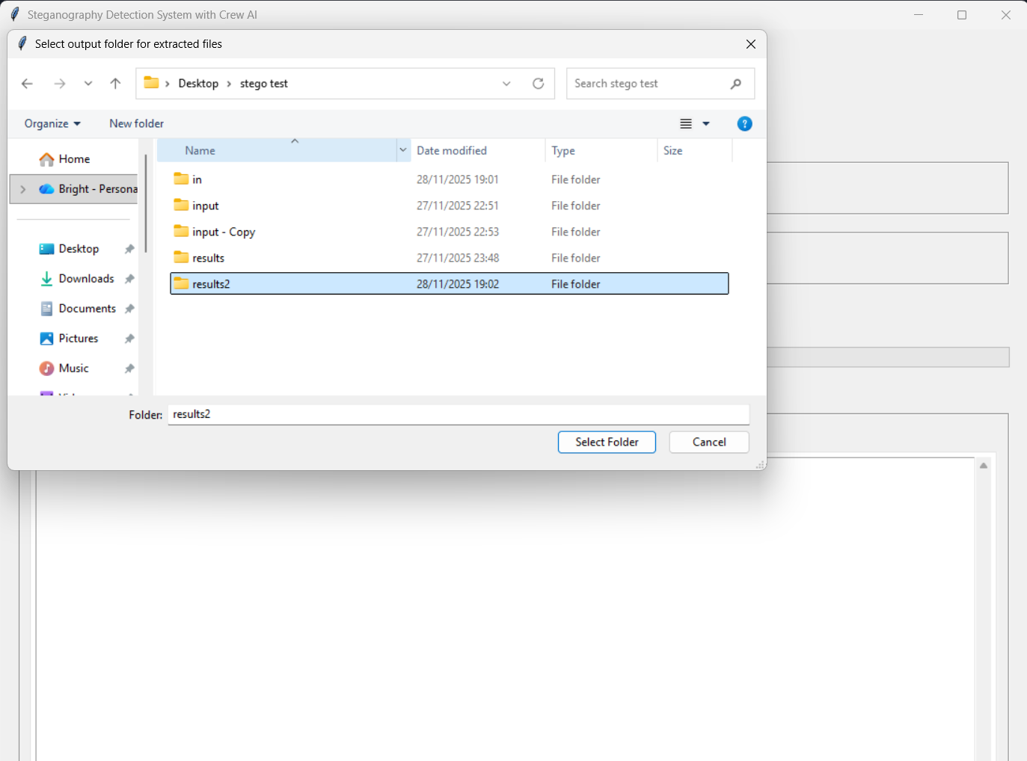Sort files by Date modified column

point(452,150)
